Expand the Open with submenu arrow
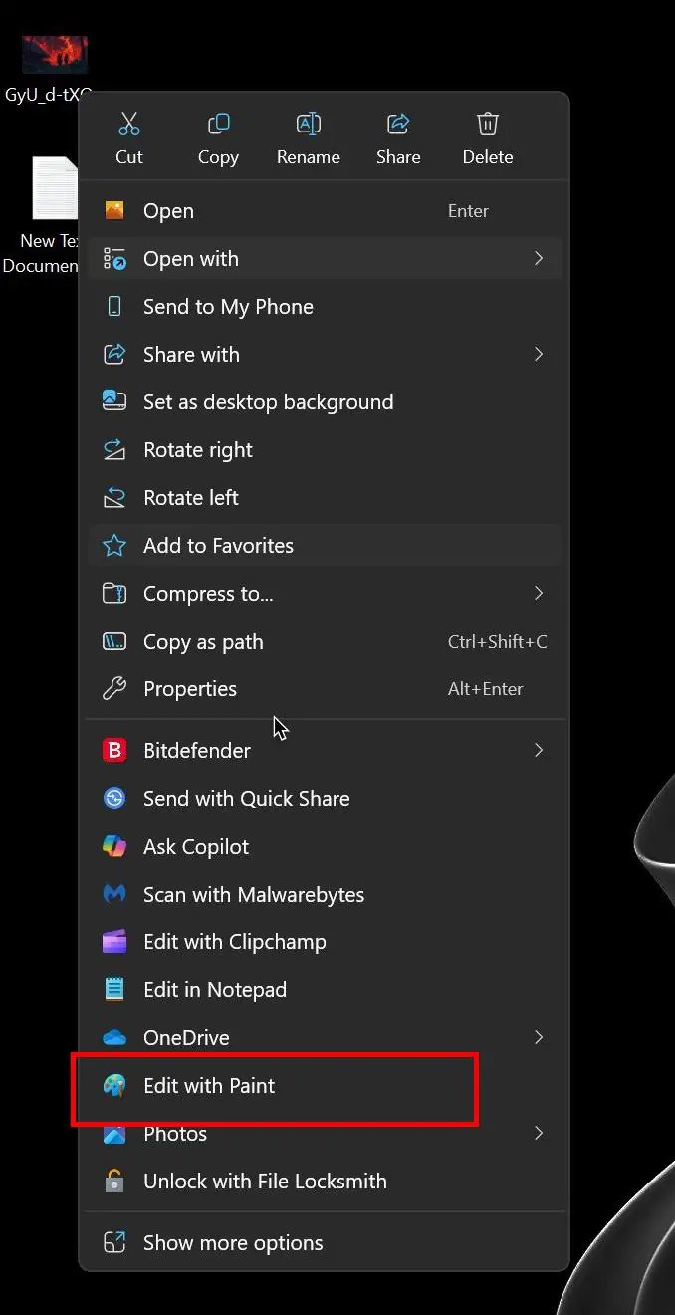This screenshot has width=675, height=1315. [x=539, y=259]
